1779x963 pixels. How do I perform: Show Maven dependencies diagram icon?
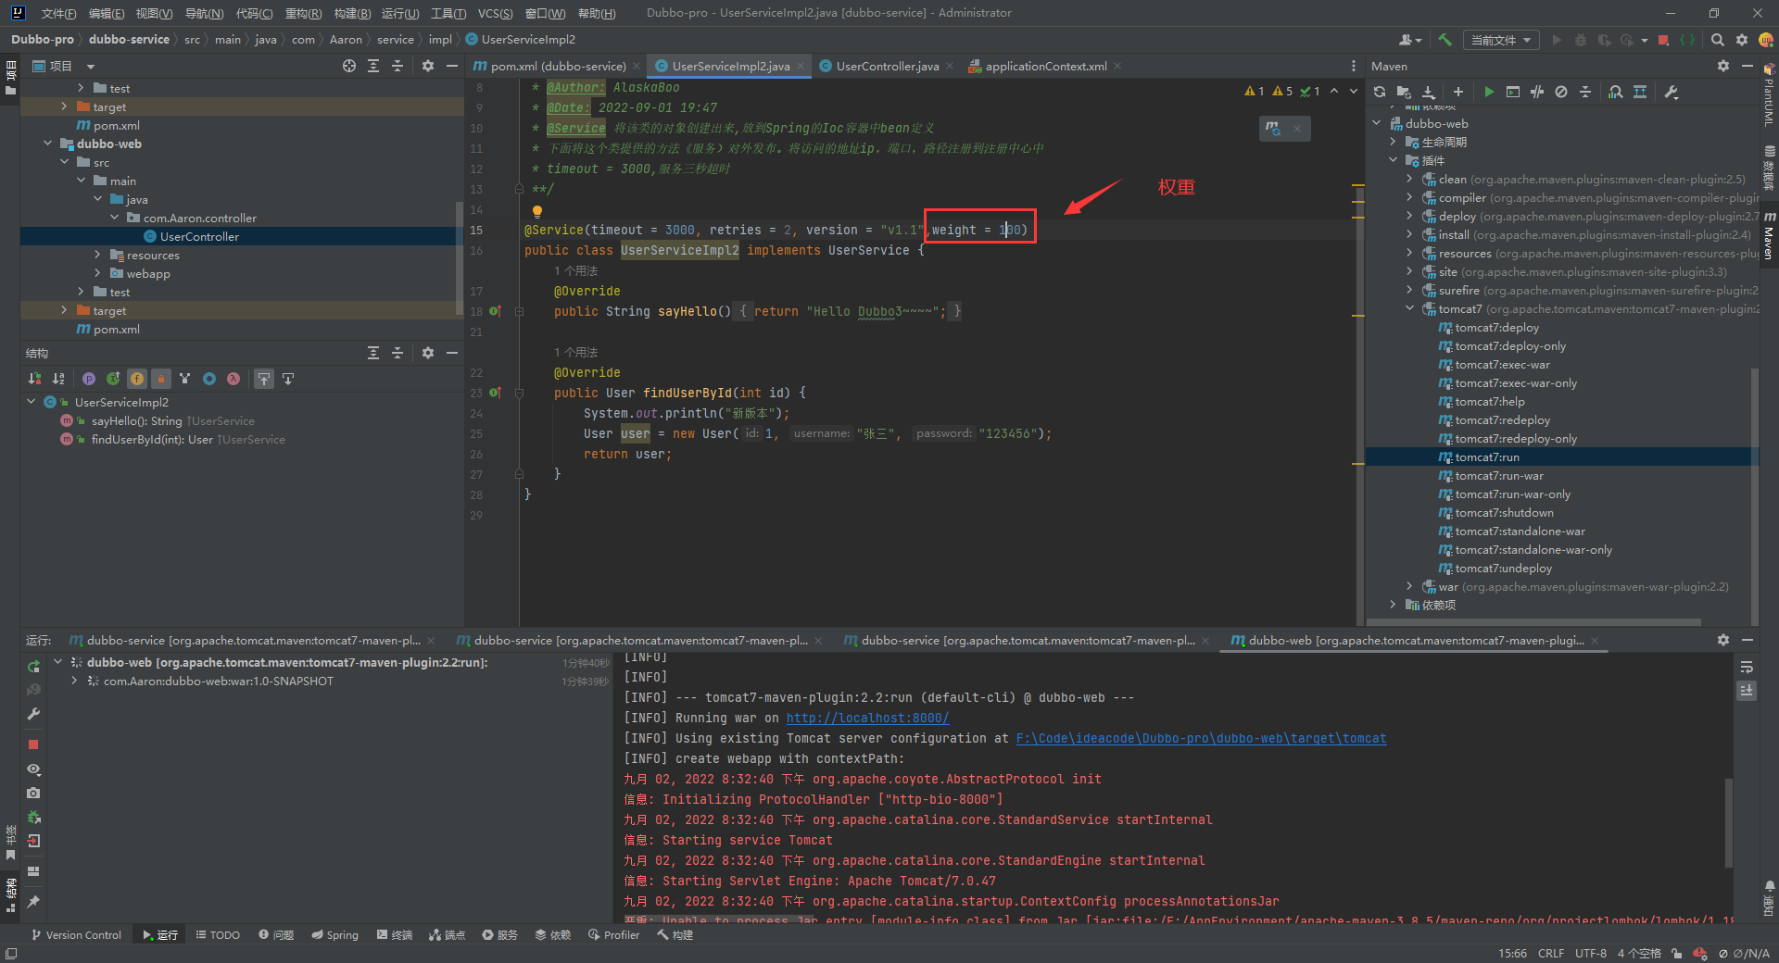[x=1615, y=92]
